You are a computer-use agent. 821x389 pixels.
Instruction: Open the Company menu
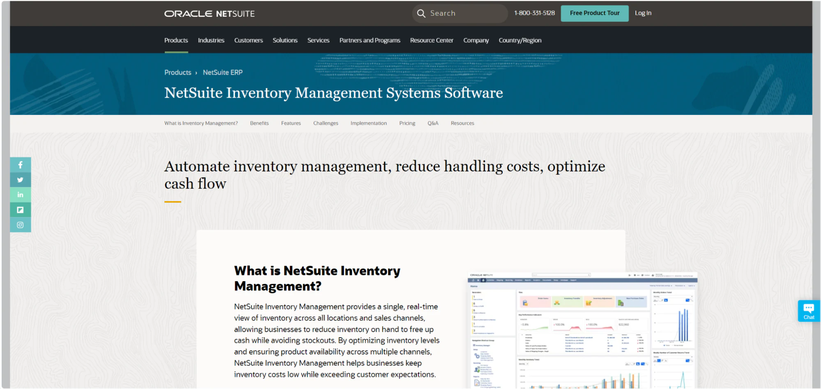[x=476, y=40]
